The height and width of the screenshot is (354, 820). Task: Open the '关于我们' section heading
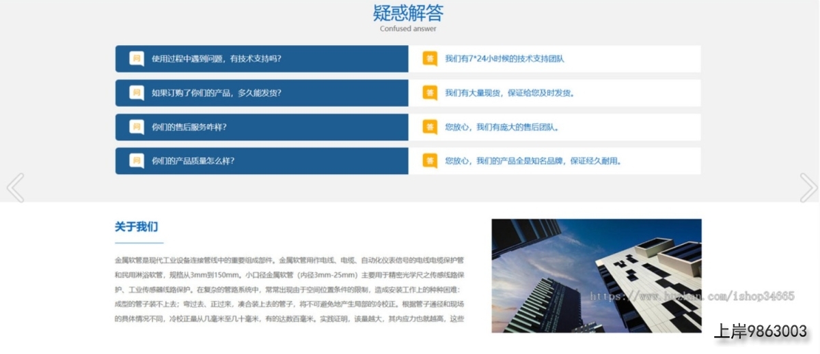click(136, 227)
